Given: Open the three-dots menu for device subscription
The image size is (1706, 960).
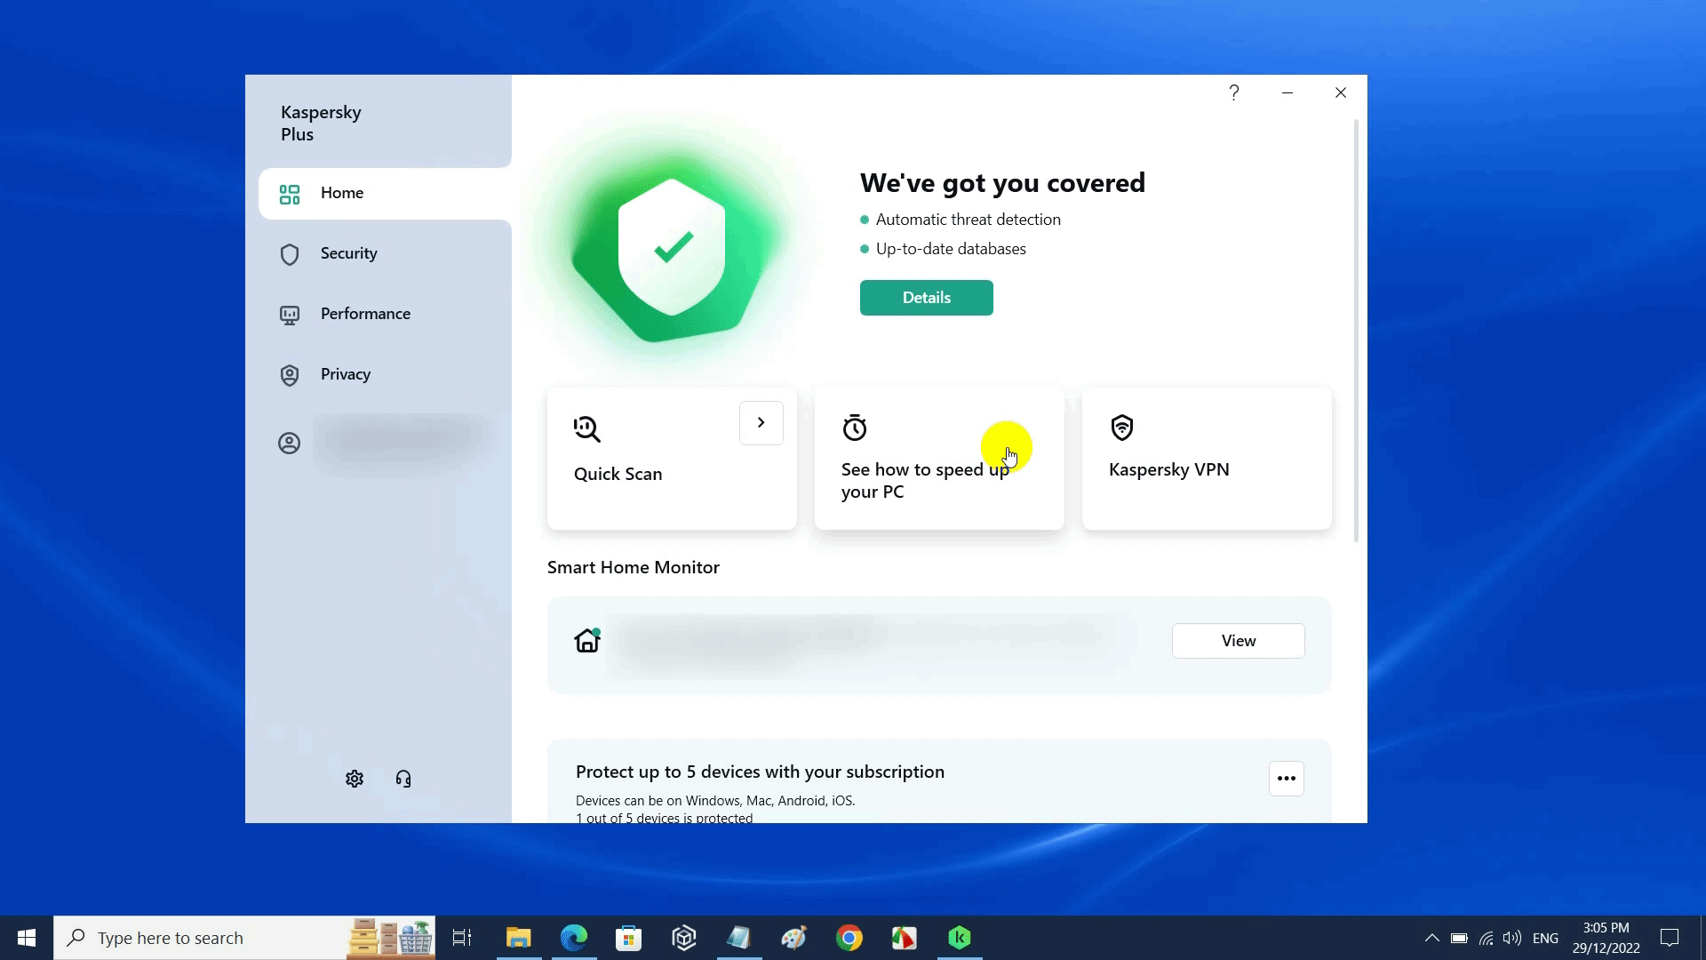Looking at the screenshot, I should click(1286, 779).
